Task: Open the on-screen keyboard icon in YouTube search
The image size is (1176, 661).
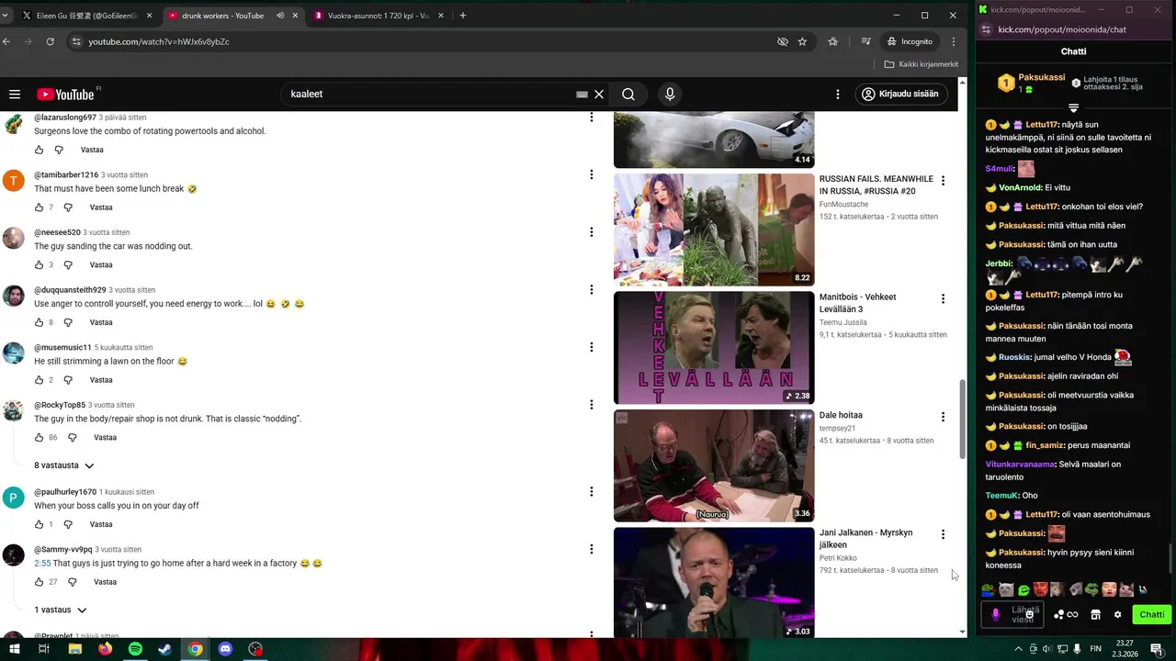Action: pyautogui.click(x=582, y=94)
